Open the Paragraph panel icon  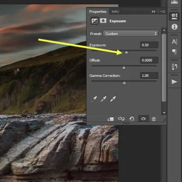tap(174, 52)
